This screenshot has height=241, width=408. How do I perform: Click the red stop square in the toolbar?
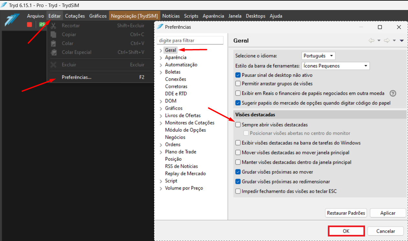(x=29, y=25)
